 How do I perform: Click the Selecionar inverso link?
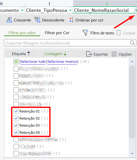(62, 61)
